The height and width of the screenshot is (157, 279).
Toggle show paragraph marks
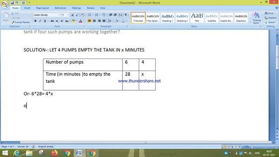pos(126,15)
